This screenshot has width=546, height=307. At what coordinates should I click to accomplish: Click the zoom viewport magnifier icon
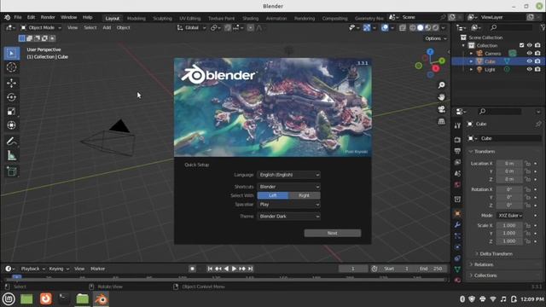pyautogui.click(x=442, y=85)
